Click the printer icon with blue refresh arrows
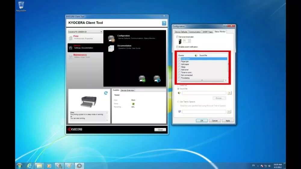Viewport: 301px width, 169px height. 157,79
